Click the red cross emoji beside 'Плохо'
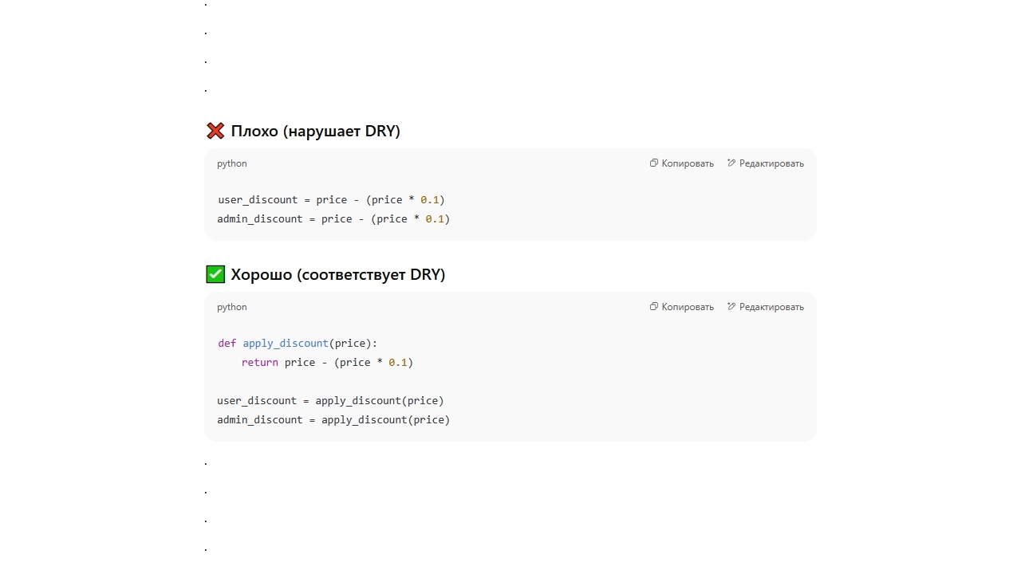The width and height of the screenshot is (1021, 574). [x=215, y=131]
